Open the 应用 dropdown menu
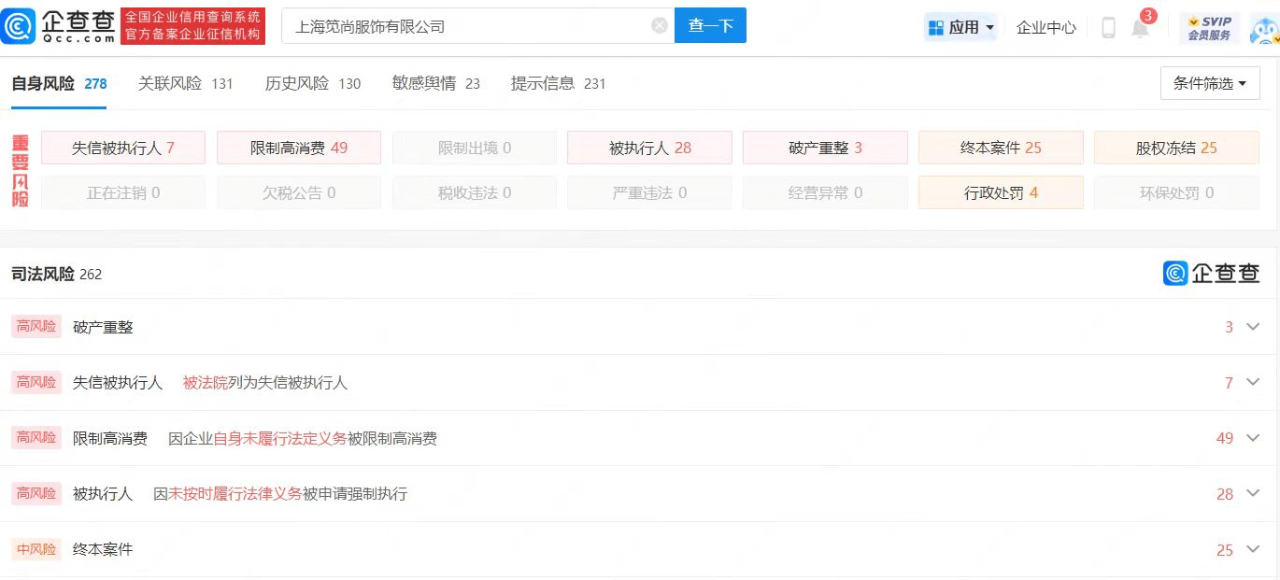The width and height of the screenshot is (1280, 580). coord(960,27)
